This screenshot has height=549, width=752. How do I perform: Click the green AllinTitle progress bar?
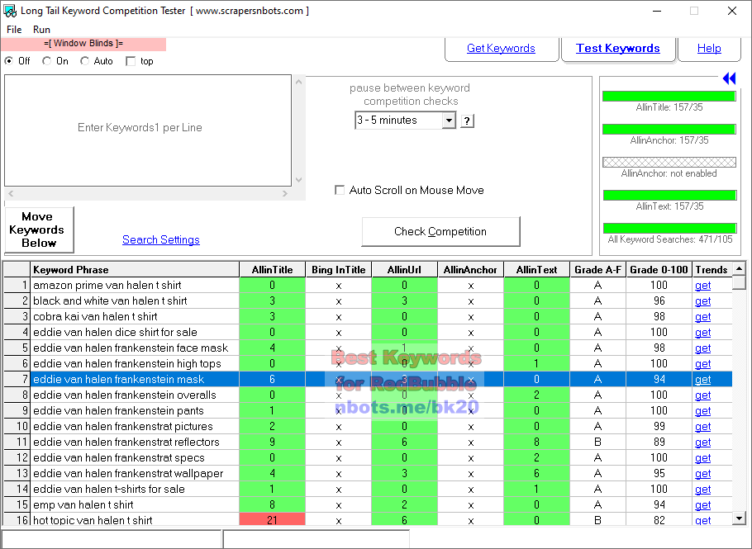(x=669, y=96)
